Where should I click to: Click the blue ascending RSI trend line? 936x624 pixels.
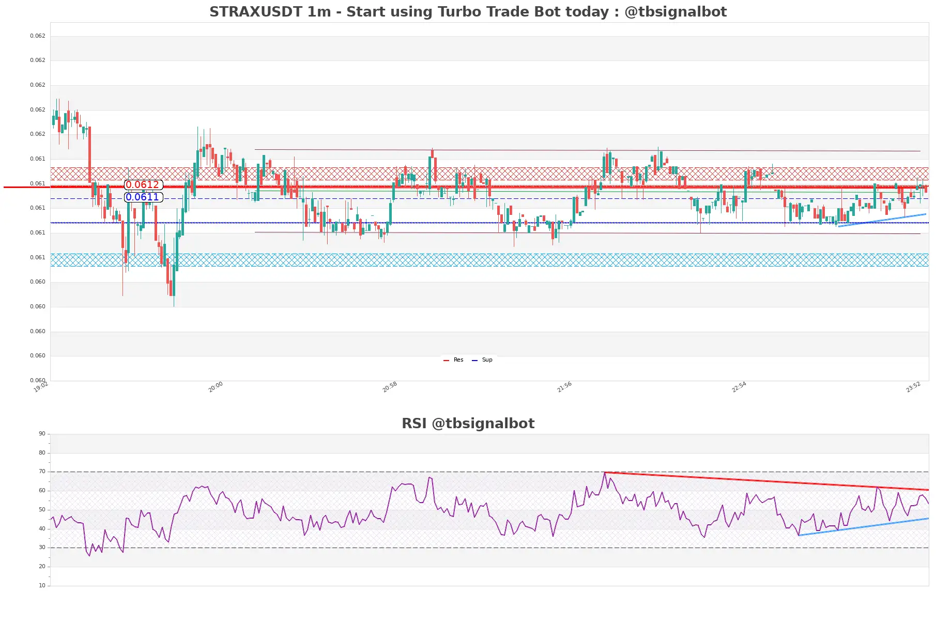pyautogui.click(x=864, y=527)
